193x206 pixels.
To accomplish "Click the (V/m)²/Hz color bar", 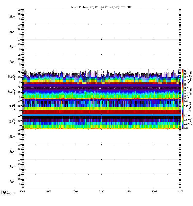I will pyautogui.click(x=183, y=76).
